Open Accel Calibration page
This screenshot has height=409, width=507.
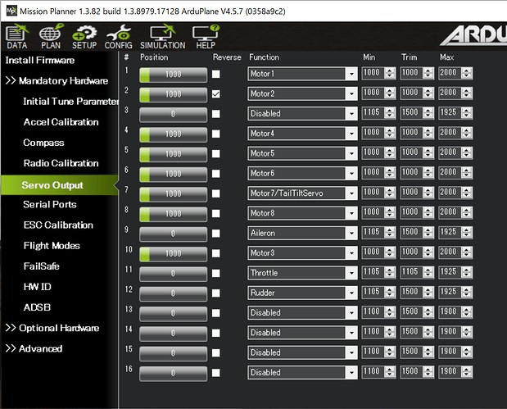tap(61, 122)
